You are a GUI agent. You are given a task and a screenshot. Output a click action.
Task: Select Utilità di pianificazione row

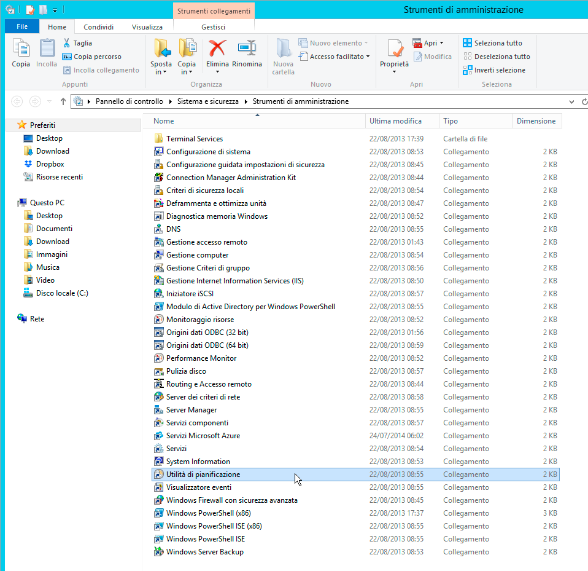(x=355, y=475)
